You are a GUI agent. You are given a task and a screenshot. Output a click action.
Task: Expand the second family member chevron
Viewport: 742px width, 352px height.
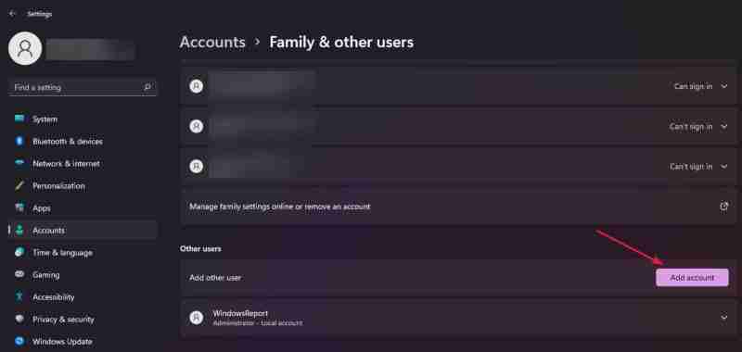tap(724, 127)
